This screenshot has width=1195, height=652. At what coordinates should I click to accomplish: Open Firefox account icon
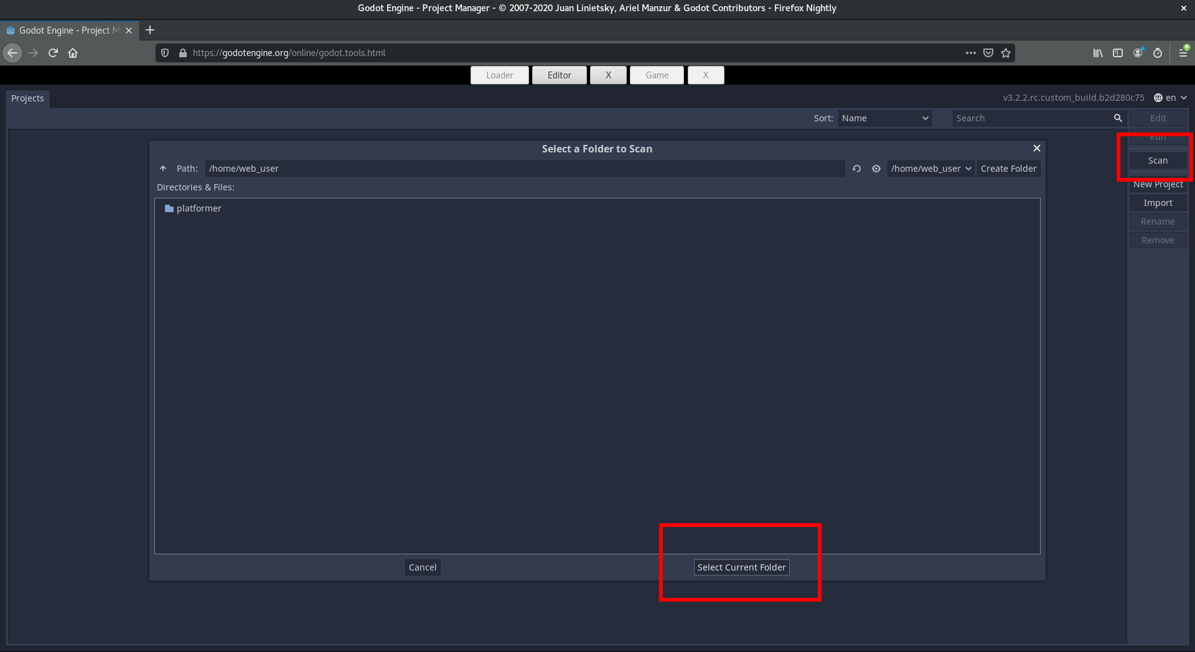coord(1138,53)
